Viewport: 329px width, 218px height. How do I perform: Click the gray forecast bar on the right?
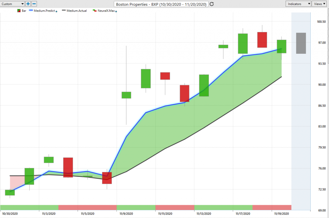click(301, 43)
